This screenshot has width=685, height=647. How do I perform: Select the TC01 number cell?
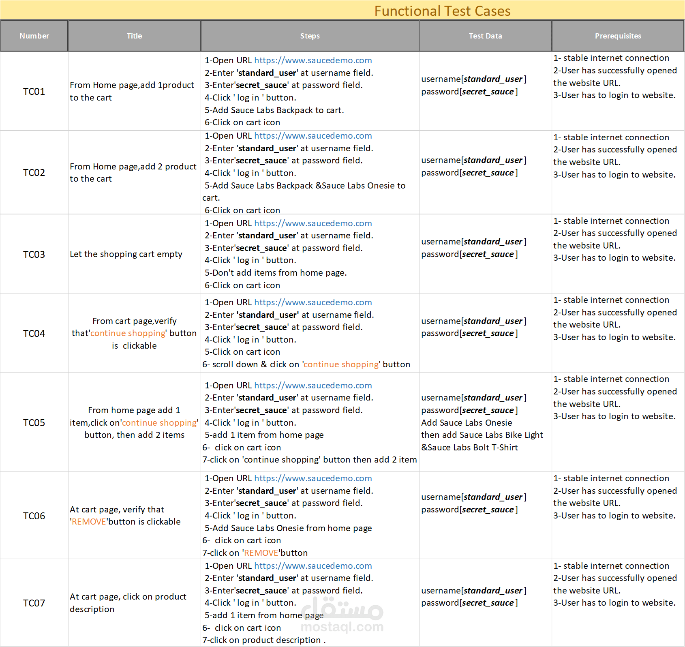point(34,92)
